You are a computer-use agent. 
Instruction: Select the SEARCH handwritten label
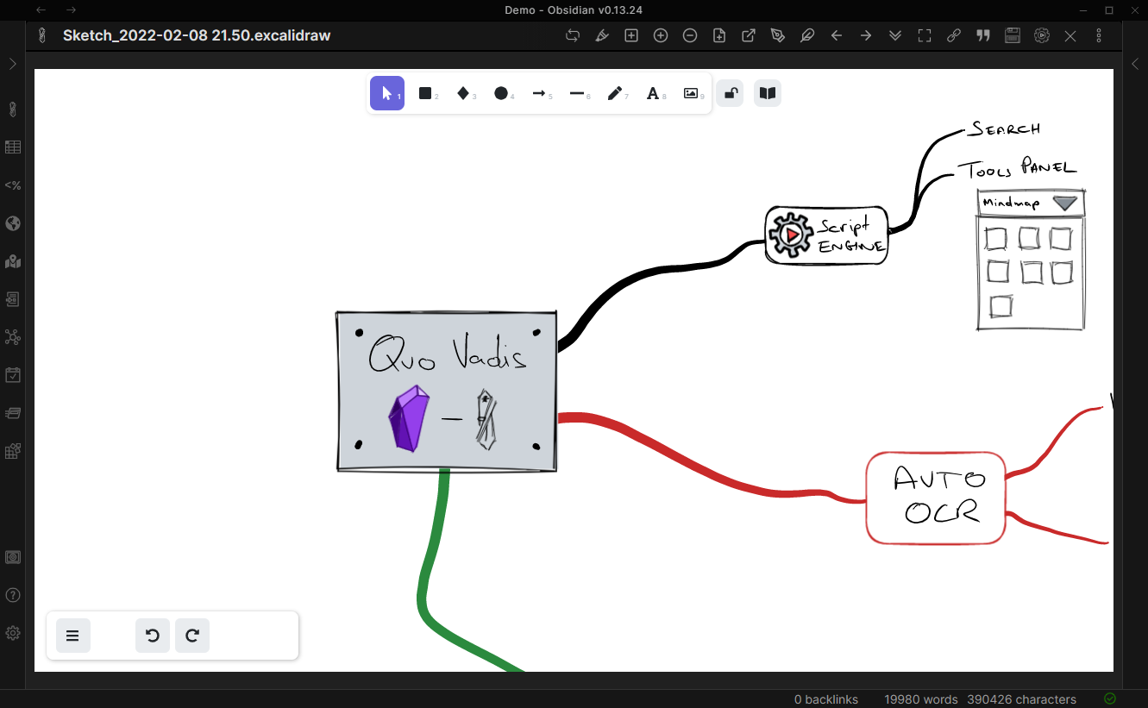tap(1004, 129)
